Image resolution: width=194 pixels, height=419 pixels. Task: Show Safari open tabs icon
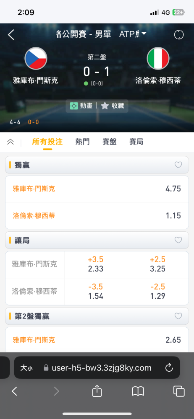[179, 391]
